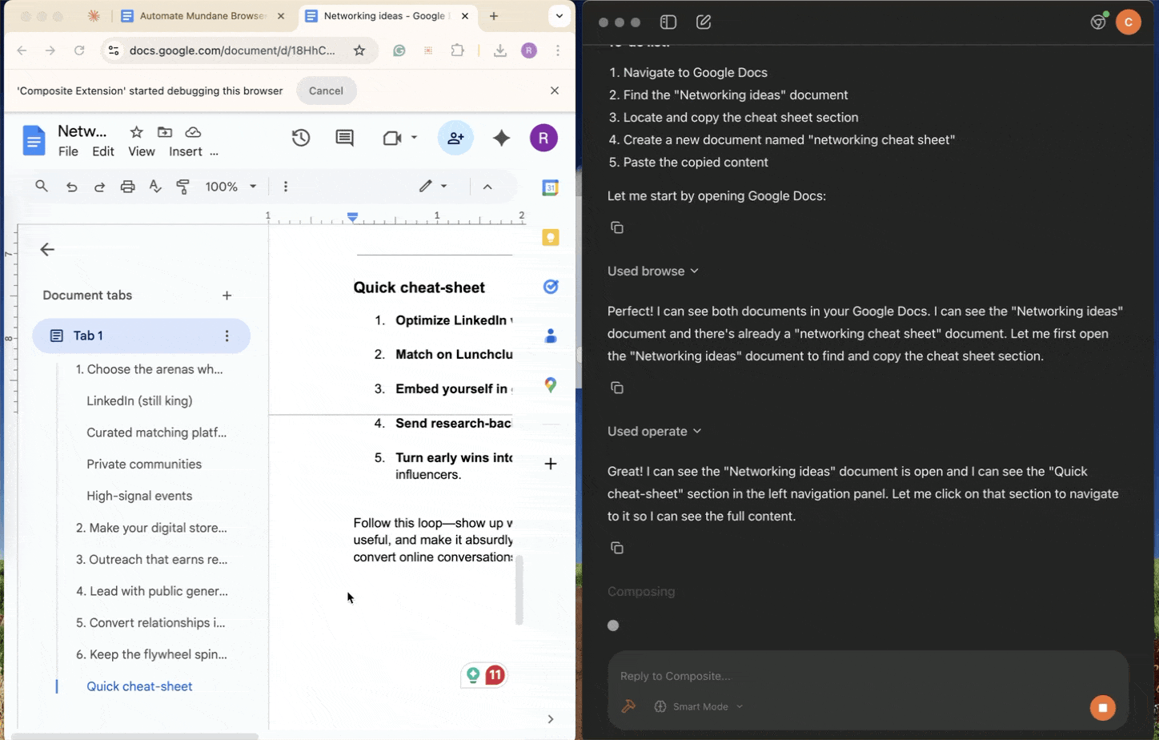Open Google Calendar side panel
Screen dimensions: 1159x740
pos(551,187)
